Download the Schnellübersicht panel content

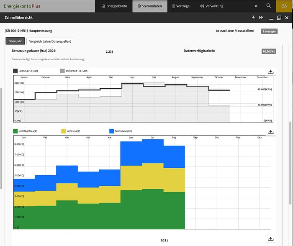(x=253, y=18)
